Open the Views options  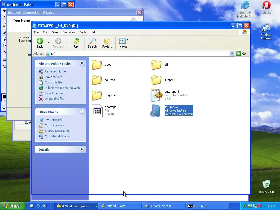click(123, 43)
